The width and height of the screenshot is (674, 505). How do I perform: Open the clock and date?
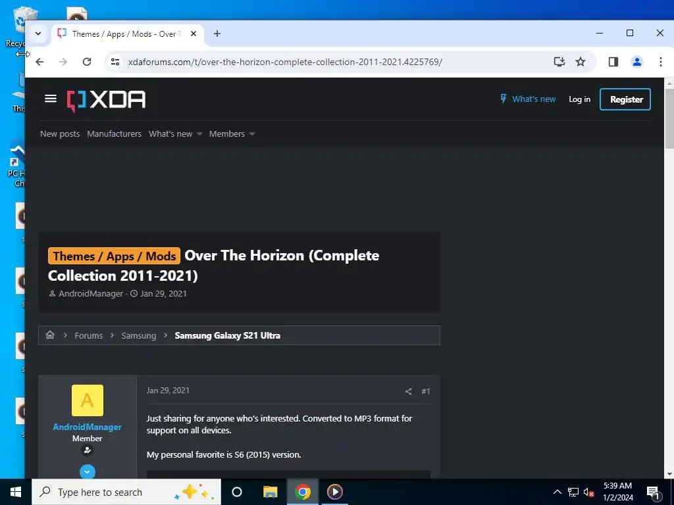point(617,492)
